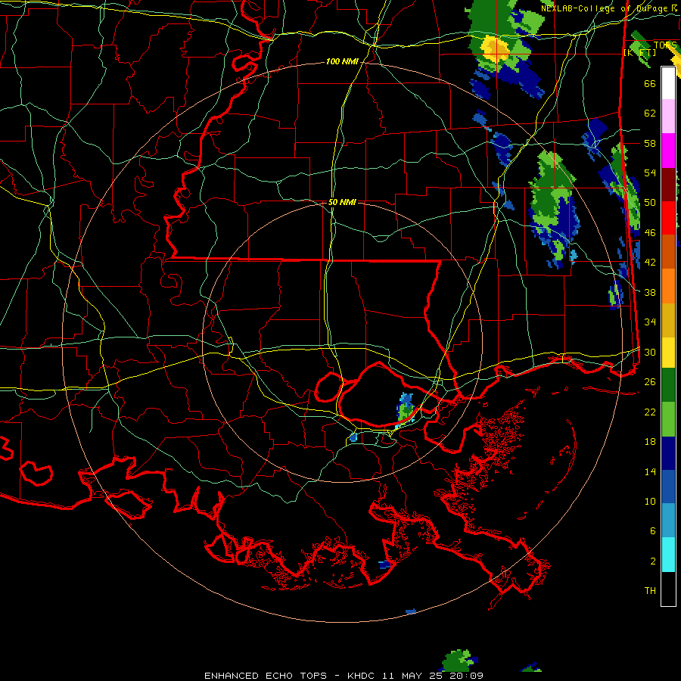The image size is (681, 681).
Task: Click the '20:09' timestamp
Action: pos(465,676)
